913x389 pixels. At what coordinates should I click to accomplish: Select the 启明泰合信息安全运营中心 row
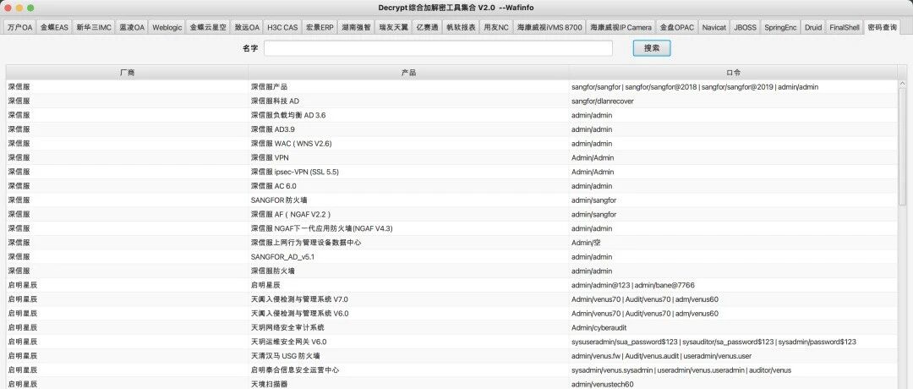coord(451,370)
